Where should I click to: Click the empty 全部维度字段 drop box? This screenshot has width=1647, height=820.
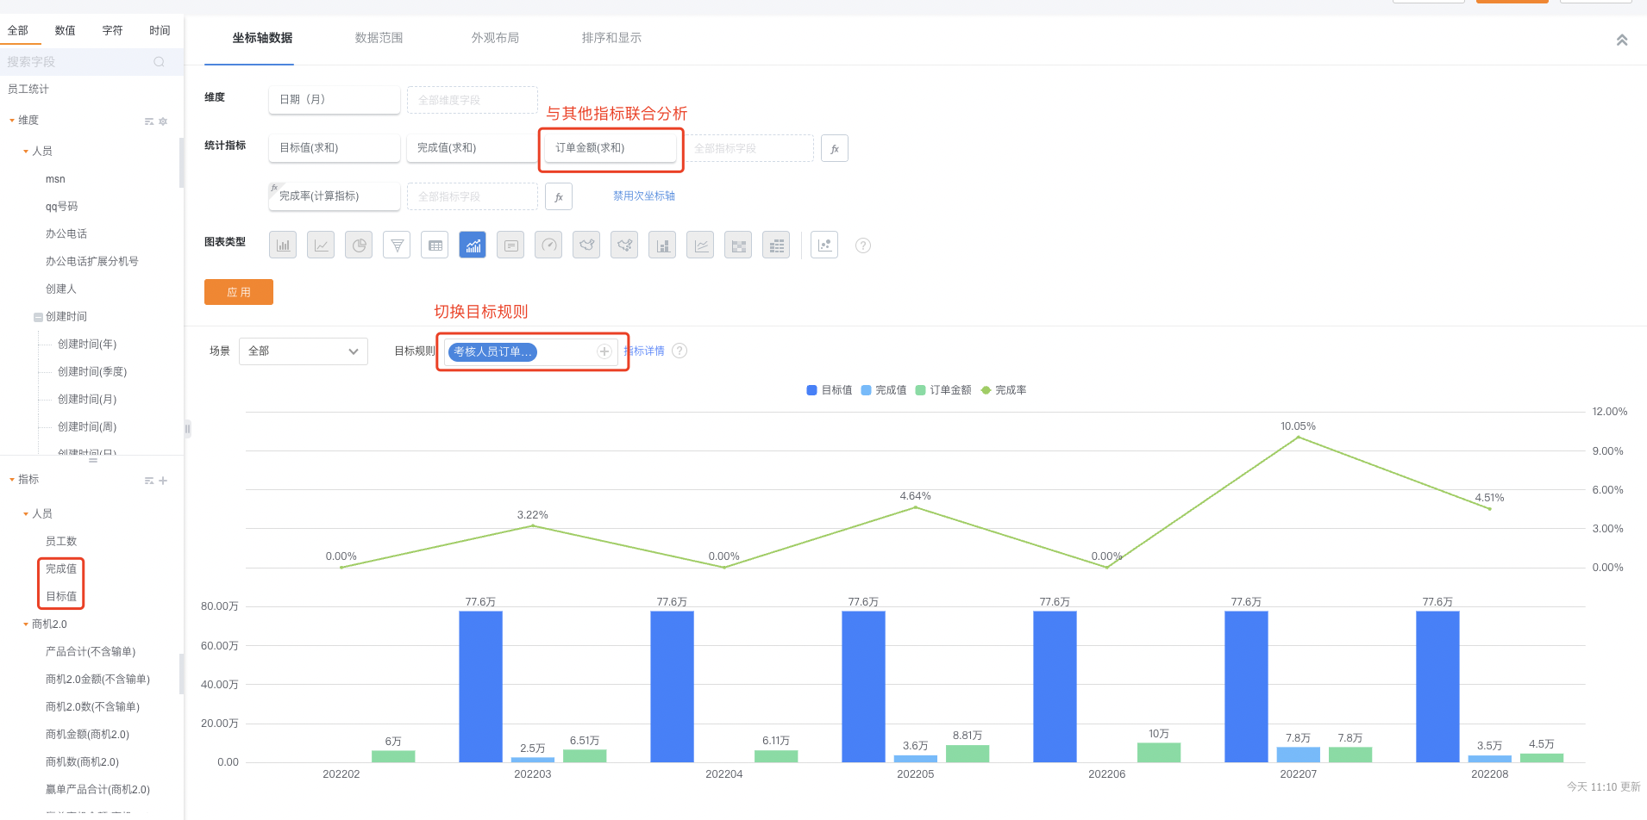[473, 100]
